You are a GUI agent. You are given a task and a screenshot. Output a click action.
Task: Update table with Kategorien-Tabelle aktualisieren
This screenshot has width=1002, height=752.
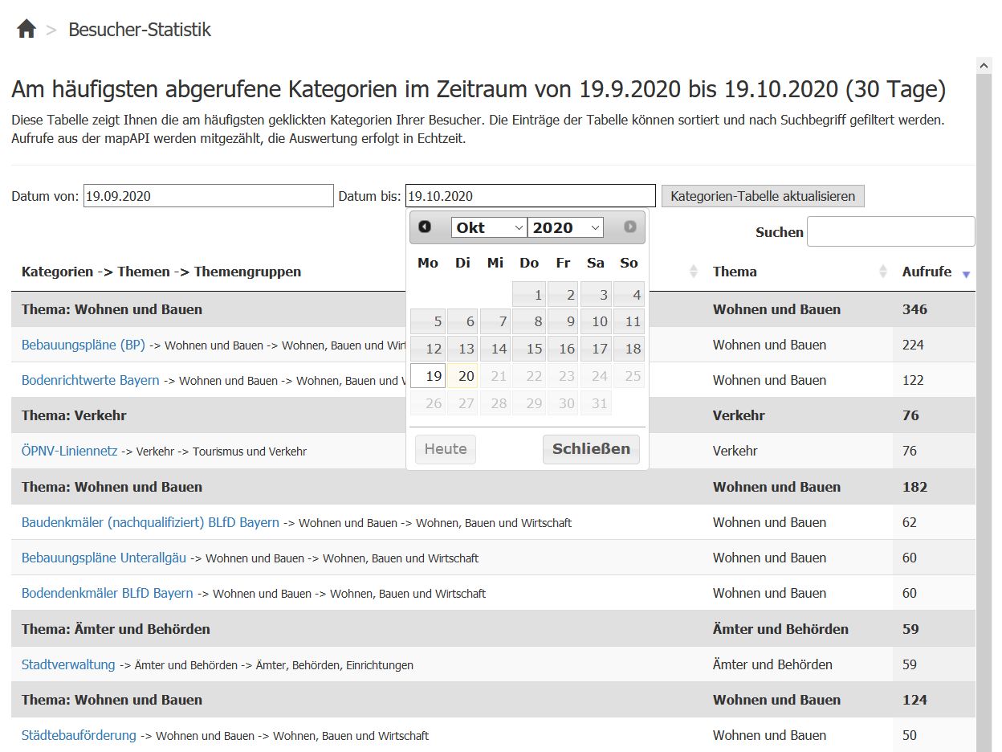click(x=763, y=196)
